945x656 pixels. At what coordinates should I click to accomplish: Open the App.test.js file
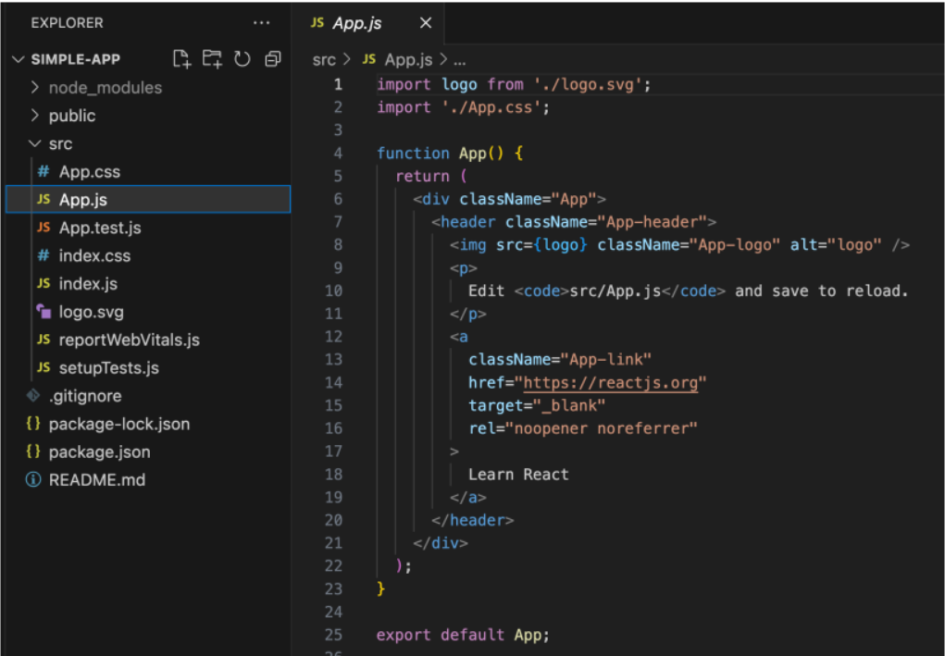(x=100, y=228)
